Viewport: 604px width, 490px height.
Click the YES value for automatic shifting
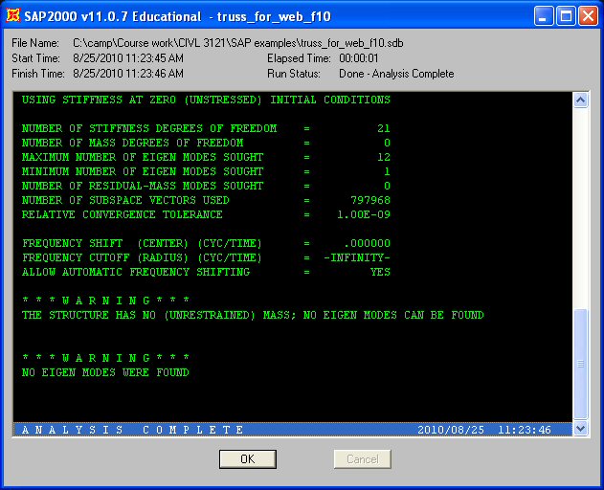380,272
